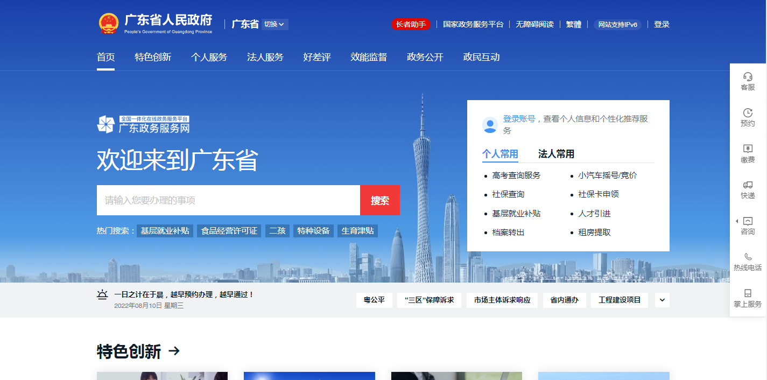Collapse the sidebar using small arrow beside 咨询

736,221
